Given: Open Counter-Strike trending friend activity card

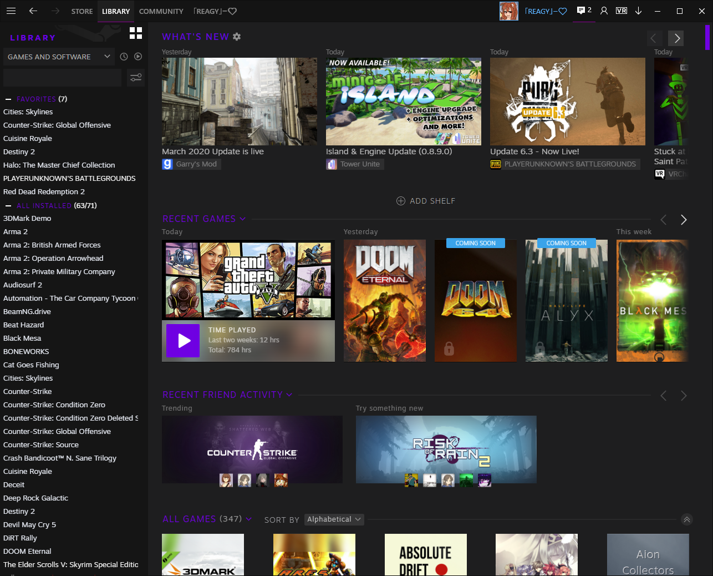Looking at the screenshot, I should 252,450.
